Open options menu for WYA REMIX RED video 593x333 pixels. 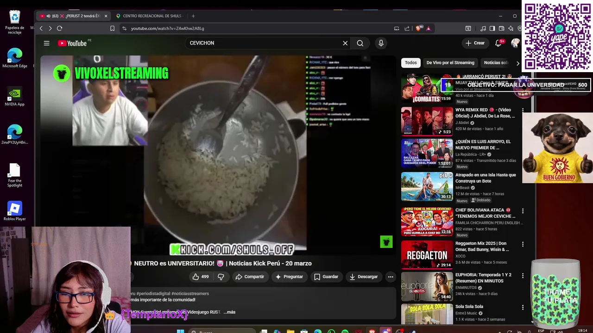click(x=523, y=111)
